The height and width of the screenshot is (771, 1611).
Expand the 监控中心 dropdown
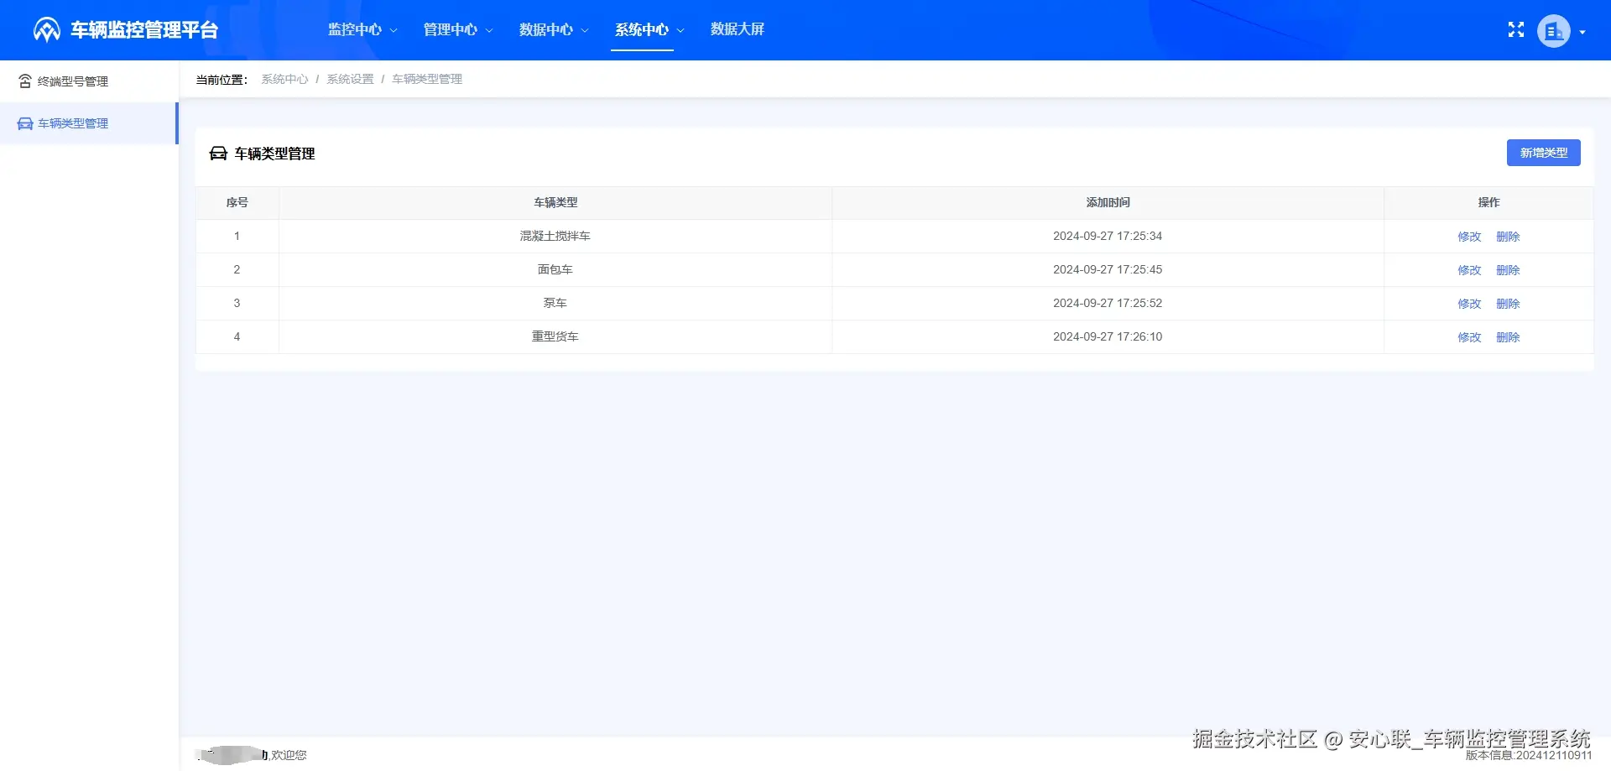(x=355, y=29)
